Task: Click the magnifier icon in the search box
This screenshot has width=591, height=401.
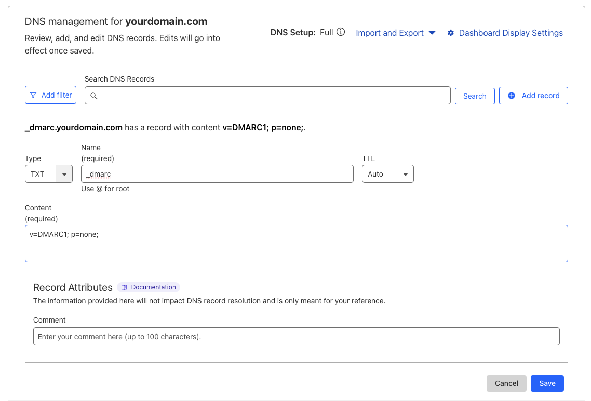Action: 94,96
